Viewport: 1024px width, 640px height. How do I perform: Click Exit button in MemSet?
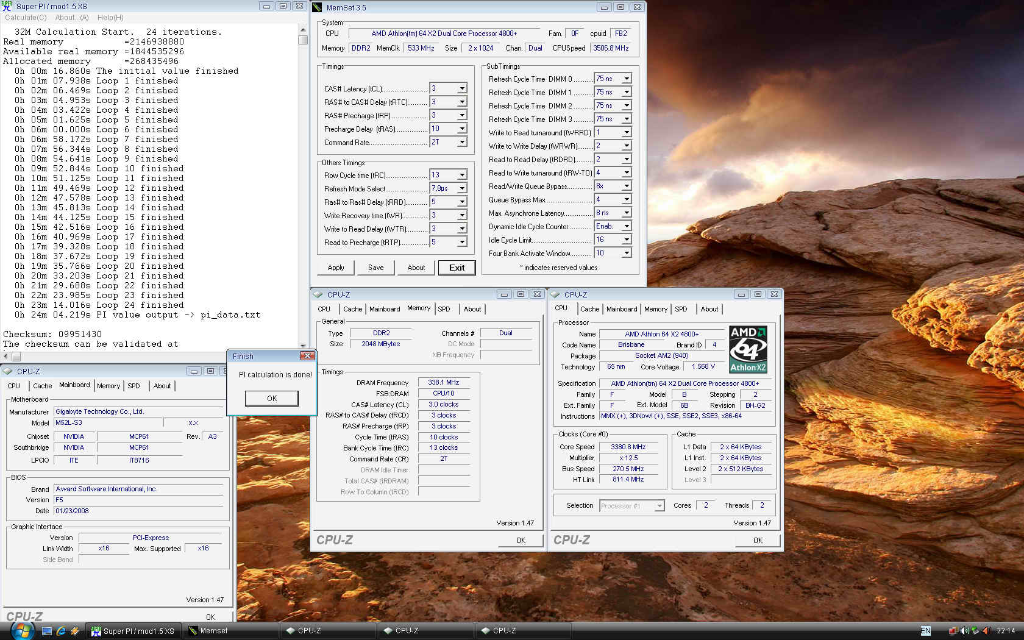pyautogui.click(x=457, y=268)
